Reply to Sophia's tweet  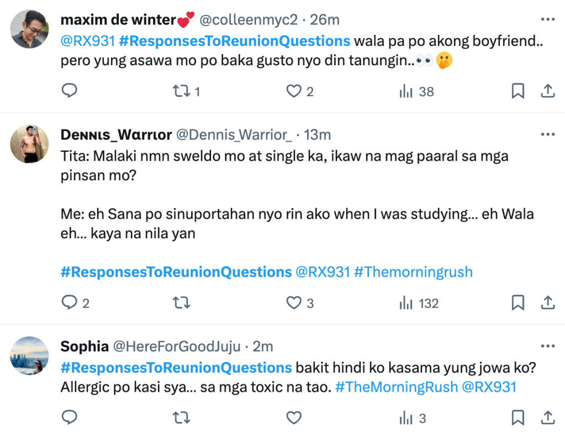(x=69, y=418)
